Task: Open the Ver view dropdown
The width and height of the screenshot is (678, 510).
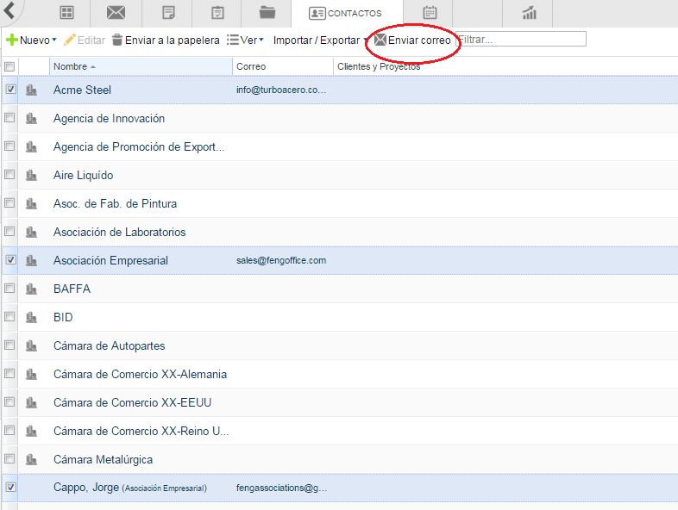Action: [x=246, y=40]
